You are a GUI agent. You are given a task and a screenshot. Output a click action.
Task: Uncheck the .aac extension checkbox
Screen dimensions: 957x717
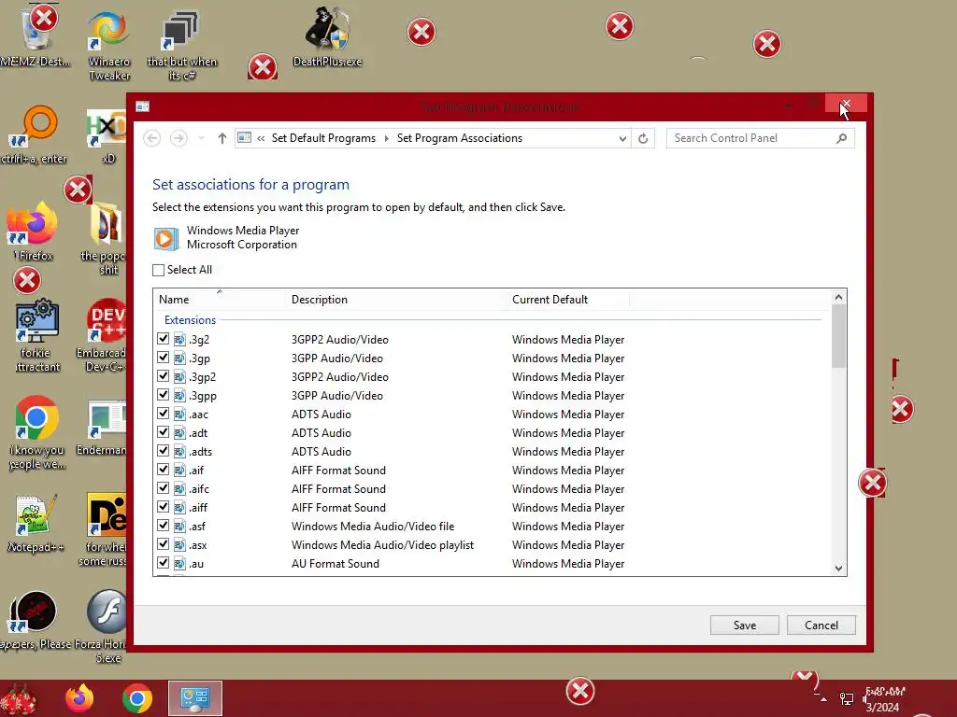[163, 414]
